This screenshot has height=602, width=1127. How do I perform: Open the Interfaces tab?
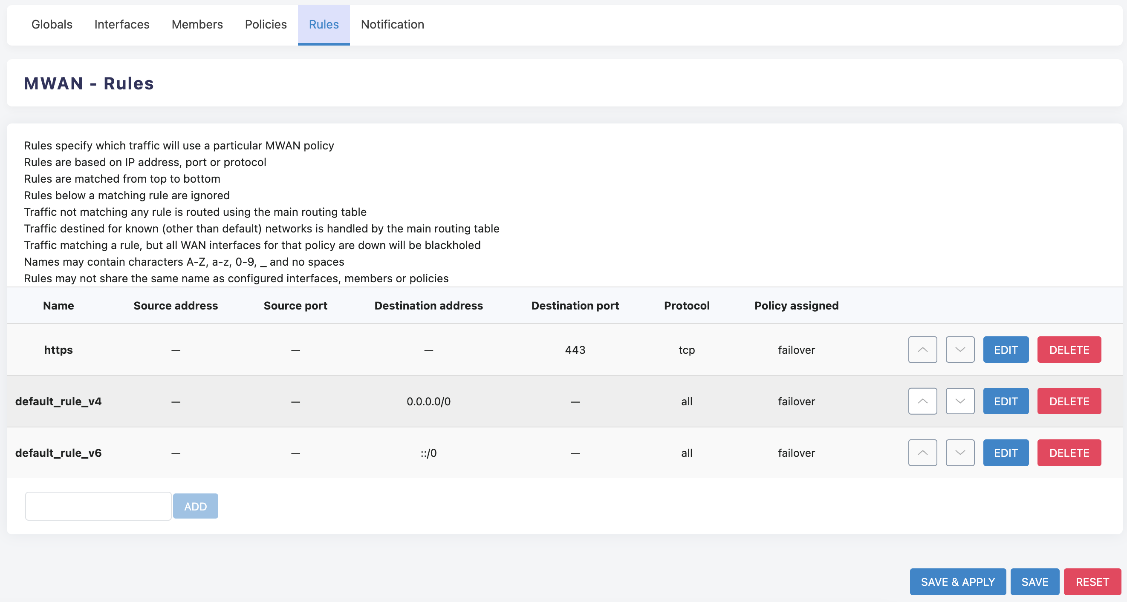coord(121,24)
